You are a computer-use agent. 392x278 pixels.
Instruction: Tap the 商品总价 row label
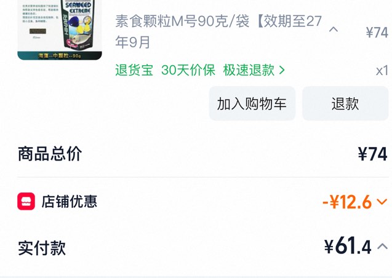coord(50,154)
